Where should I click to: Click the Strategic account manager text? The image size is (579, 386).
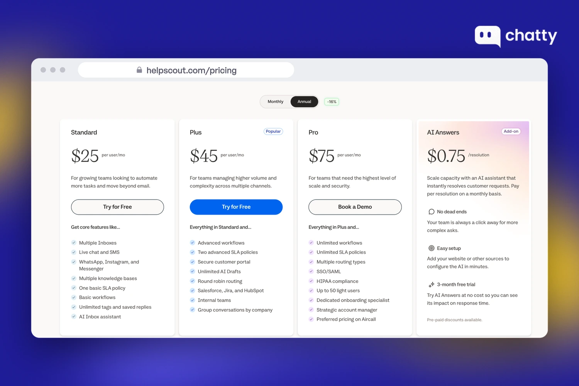pyautogui.click(x=347, y=310)
